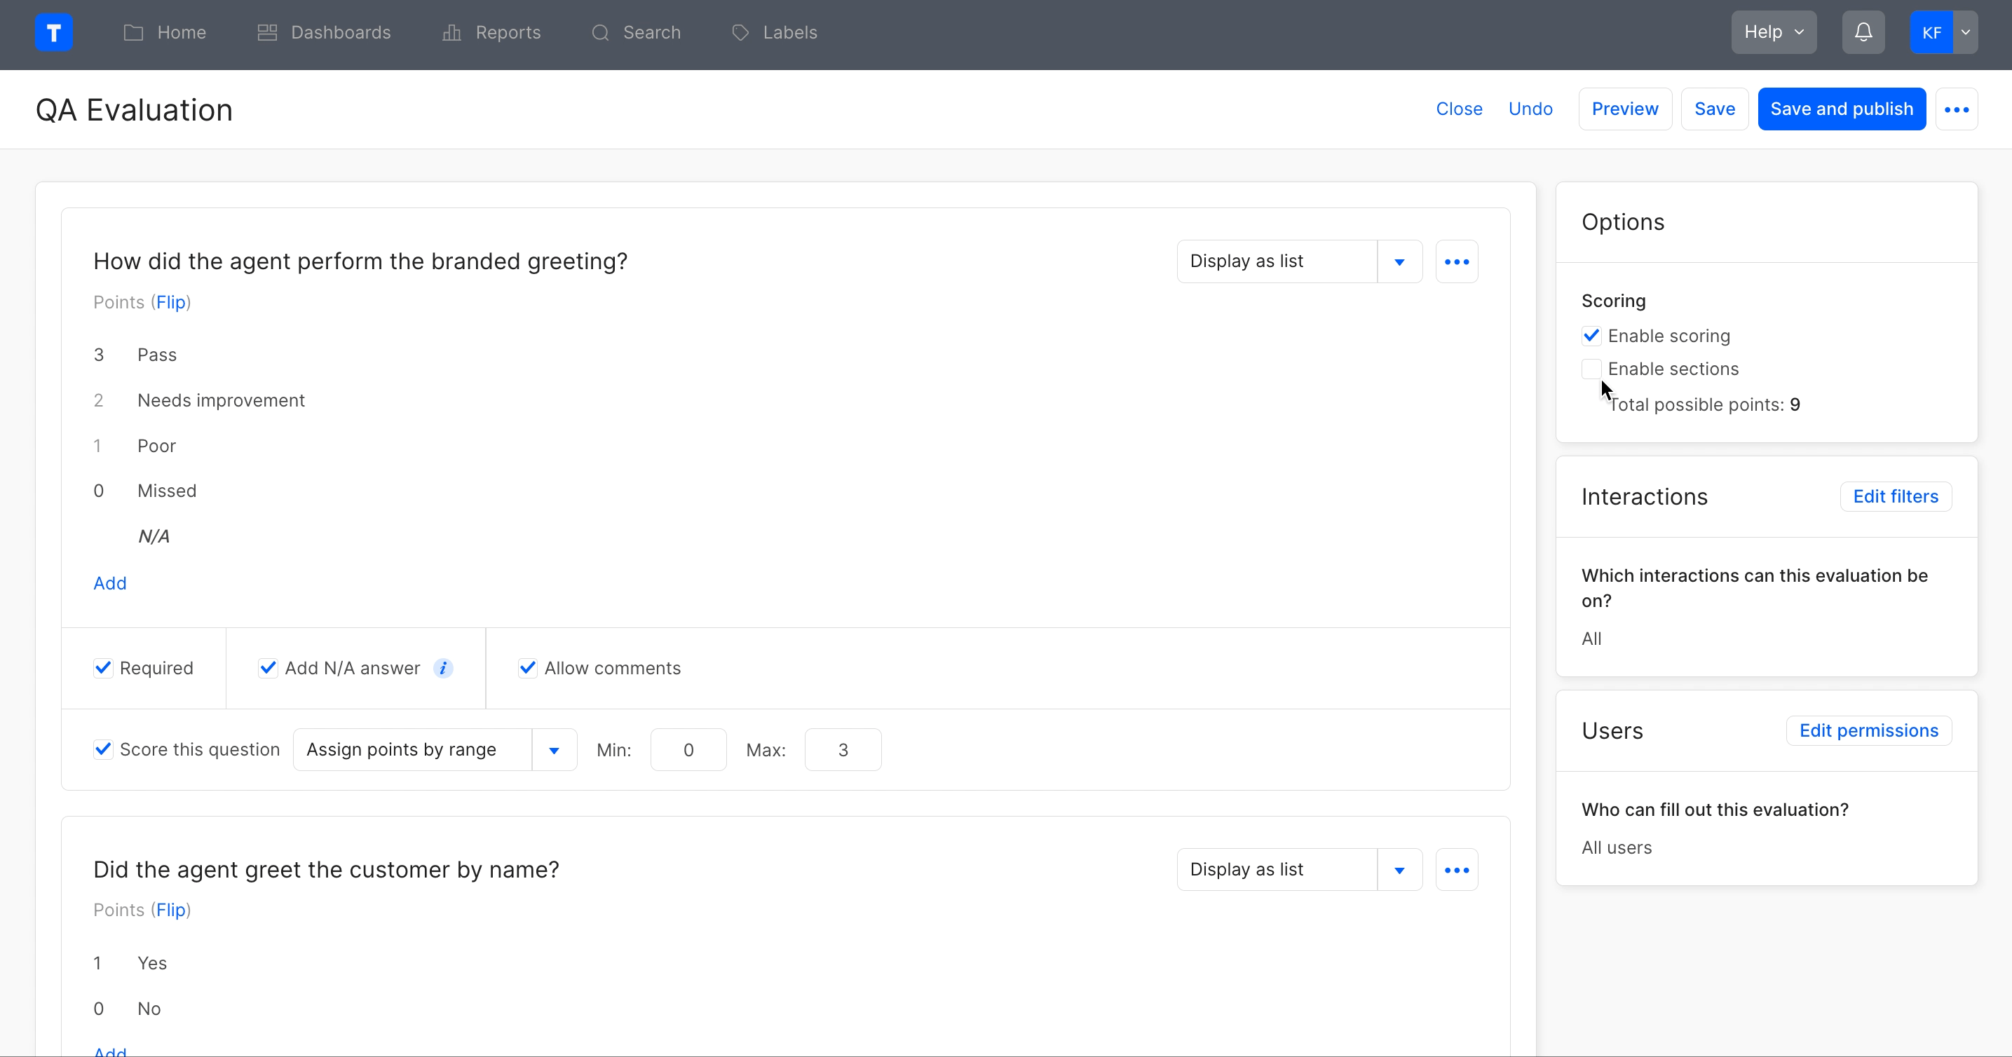The height and width of the screenshot is (1057, 2012).
Task: Click the Max points input field
Action: (842, 750)
